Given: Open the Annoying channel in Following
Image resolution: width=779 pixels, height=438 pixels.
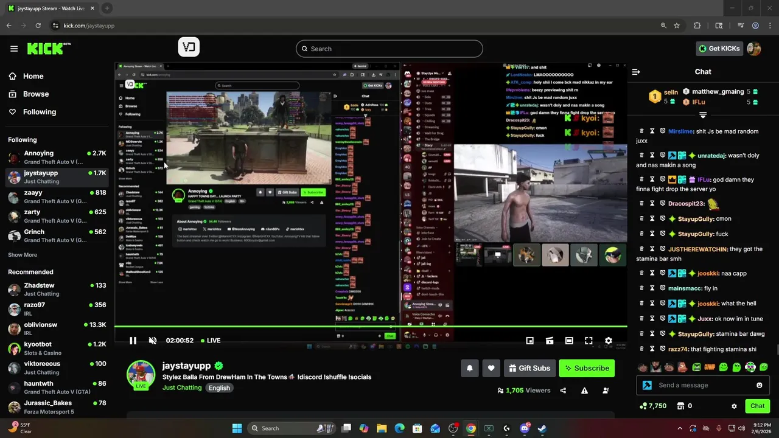Looking at the screenshot, I should coord(57,158).
